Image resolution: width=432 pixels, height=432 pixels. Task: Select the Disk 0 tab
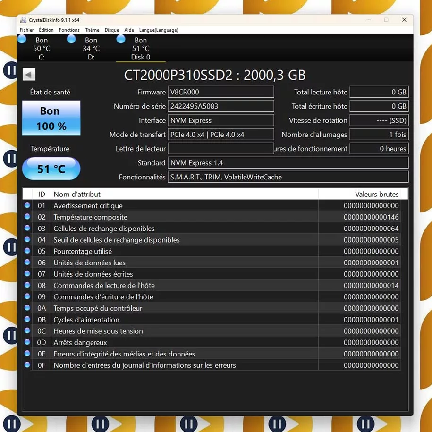tap(141, 49)
